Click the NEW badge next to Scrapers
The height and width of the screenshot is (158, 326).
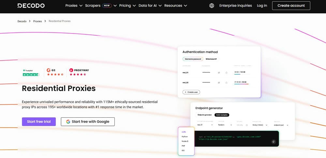(107, 6)
